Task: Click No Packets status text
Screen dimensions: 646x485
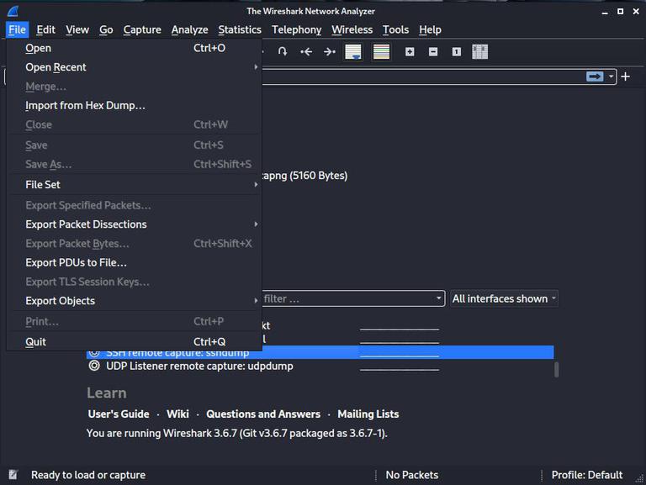Action: (x=412, y=475)
